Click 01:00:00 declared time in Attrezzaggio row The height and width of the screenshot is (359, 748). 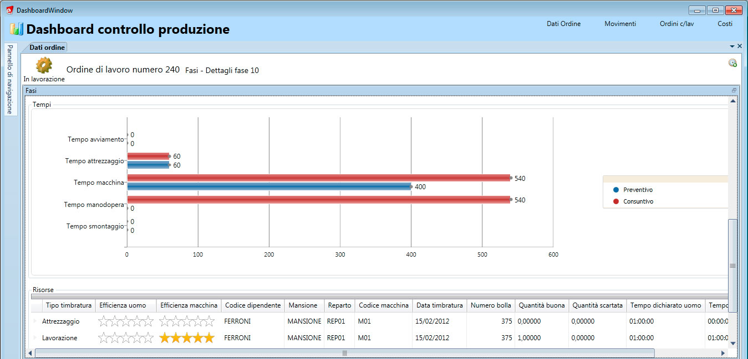tap(642, 321)
